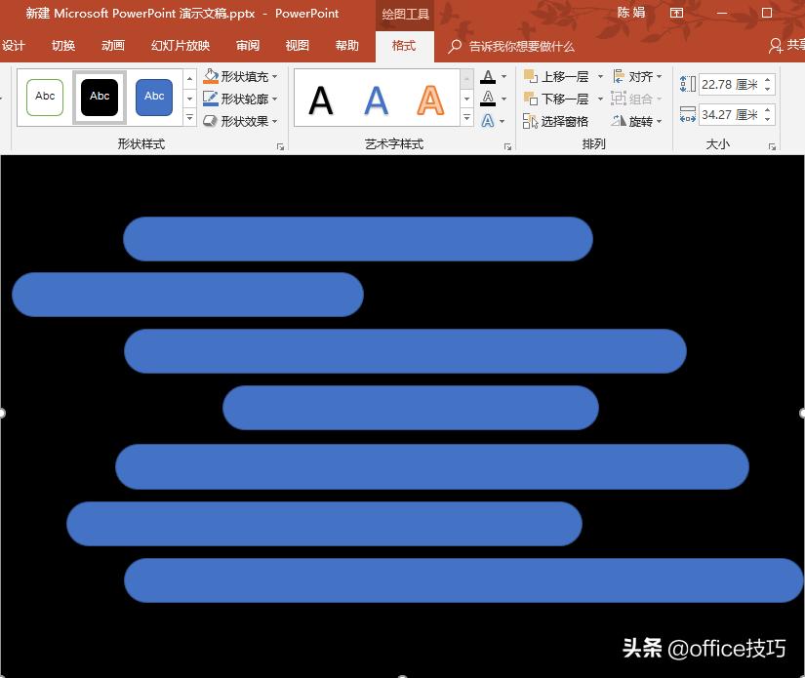805x678 pixels.
Task: Click the shape width icon
Action: (688, 114)
